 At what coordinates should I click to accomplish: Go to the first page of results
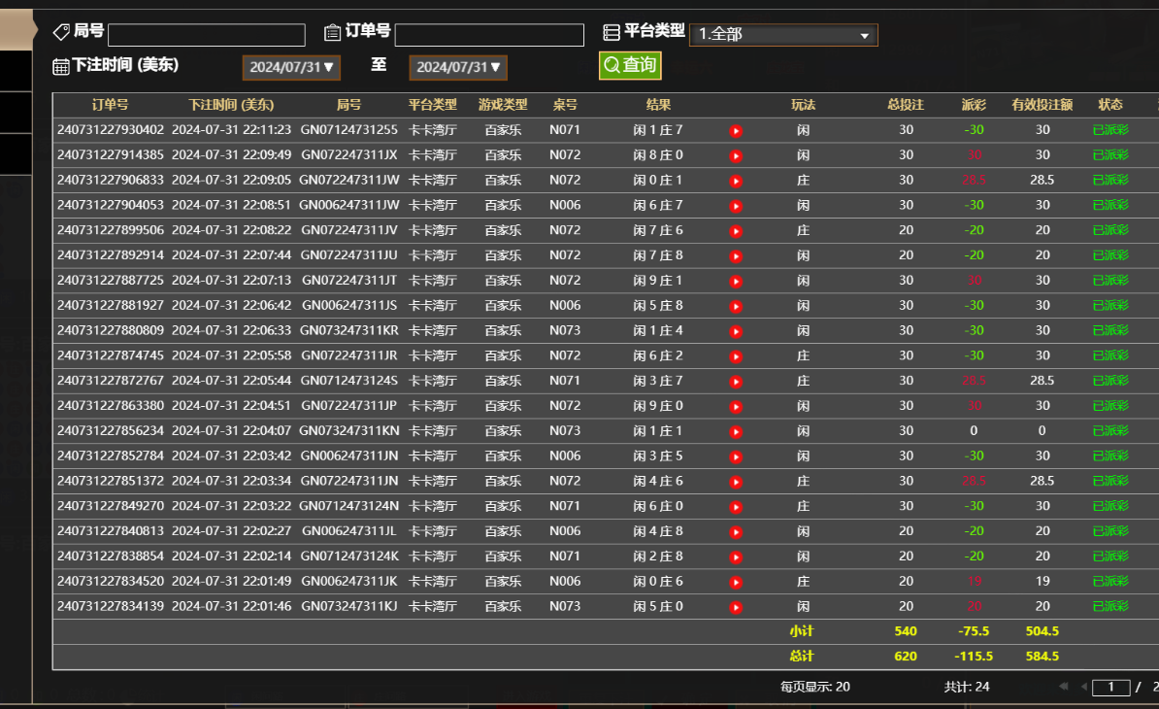[x=1065, y=688]
